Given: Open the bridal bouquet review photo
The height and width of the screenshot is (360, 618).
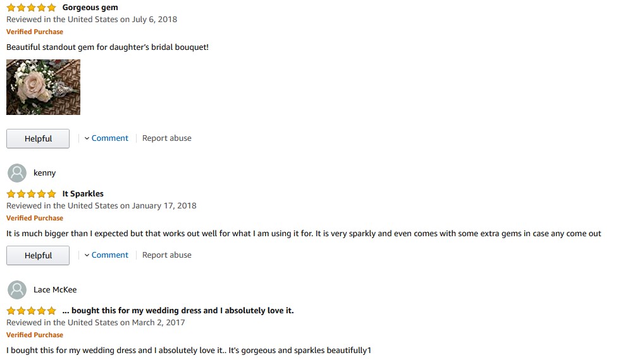Looking at the screenshot, I should tap(43, 87).
